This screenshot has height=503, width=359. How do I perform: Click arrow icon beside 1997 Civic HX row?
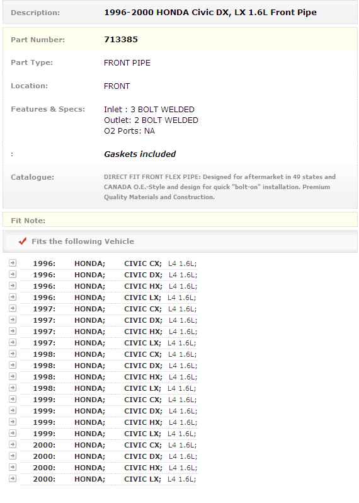click(13, 331)
